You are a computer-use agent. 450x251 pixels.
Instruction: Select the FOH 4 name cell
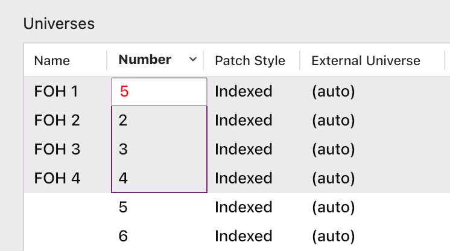57,179
